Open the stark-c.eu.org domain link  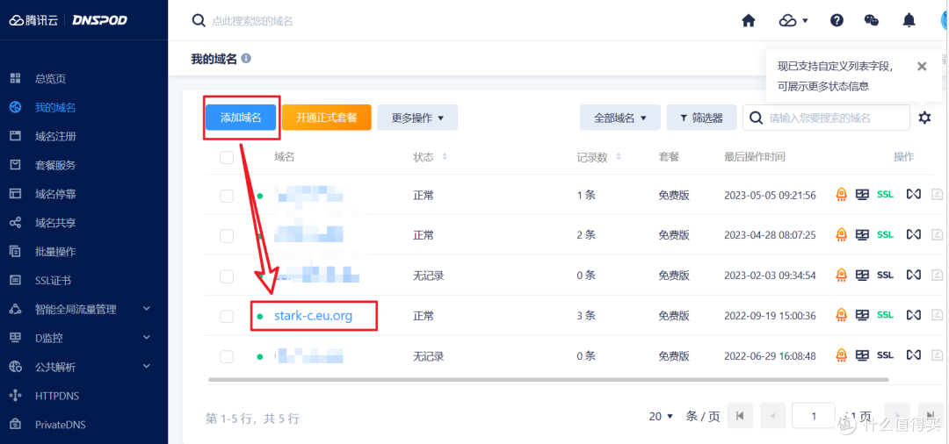[x=313, y=315]
